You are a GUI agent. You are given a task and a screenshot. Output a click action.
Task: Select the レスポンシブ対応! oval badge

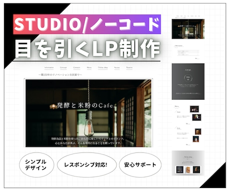86,164
